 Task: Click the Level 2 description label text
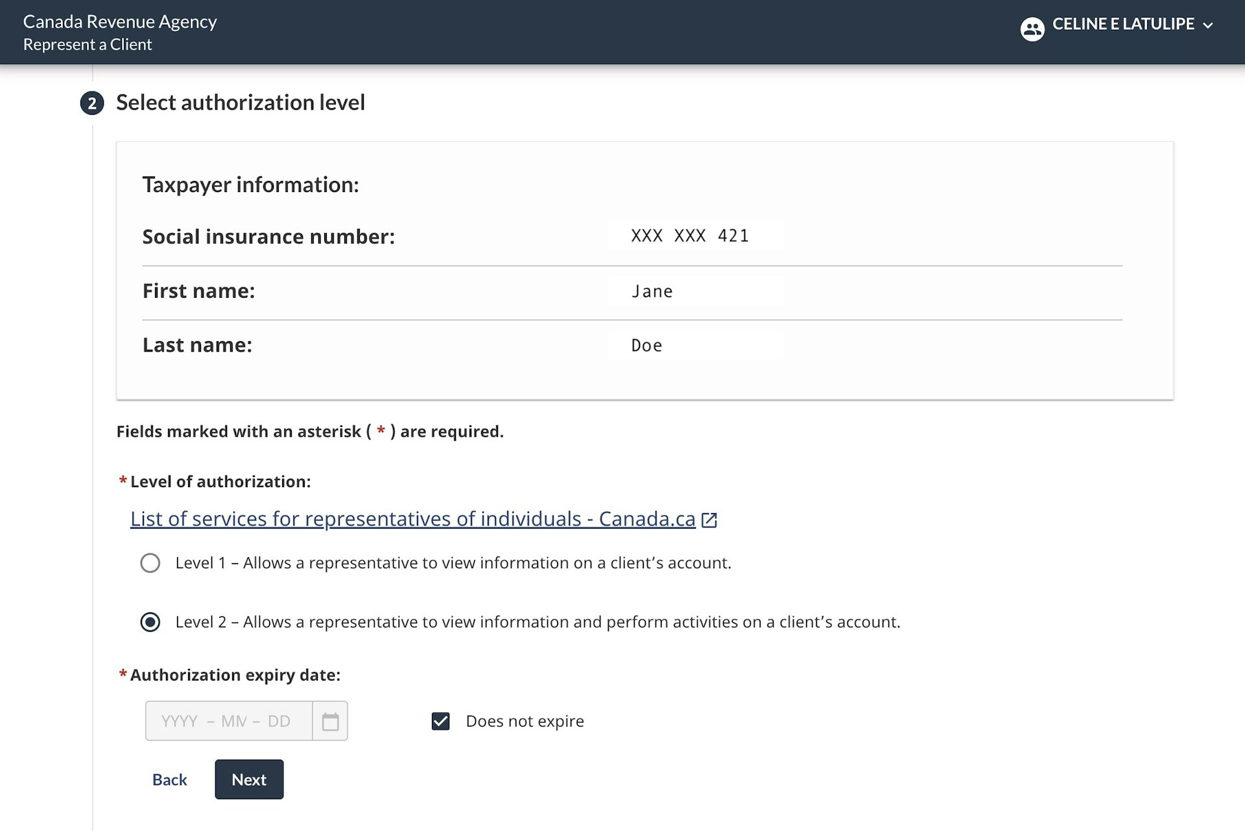pyautogui.click(x=537, y=622)
